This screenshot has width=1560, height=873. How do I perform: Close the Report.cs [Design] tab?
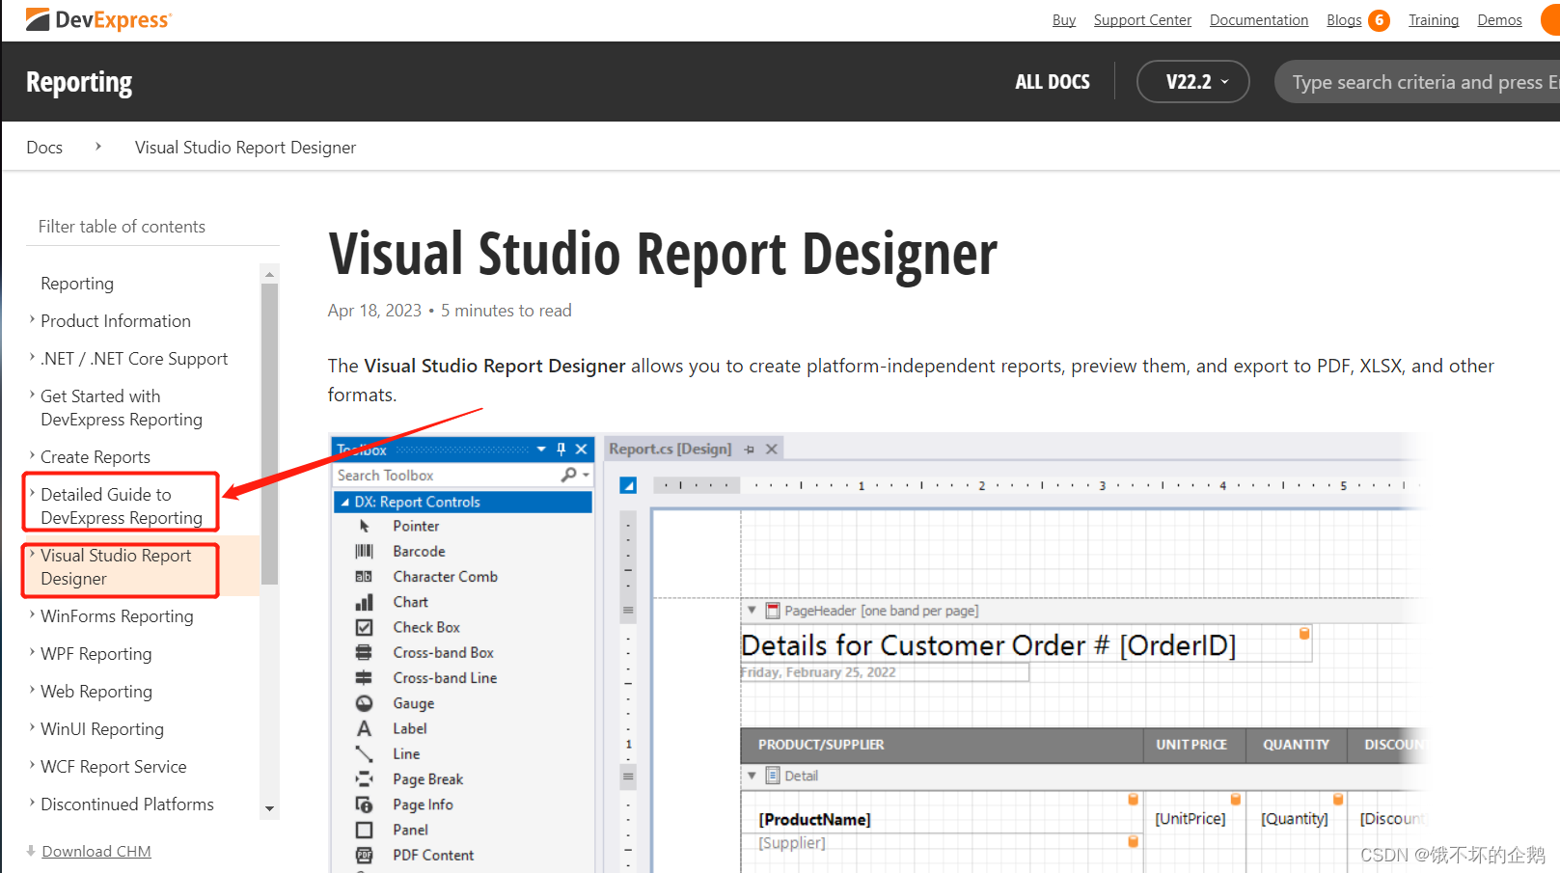click(x=772, y=449)
